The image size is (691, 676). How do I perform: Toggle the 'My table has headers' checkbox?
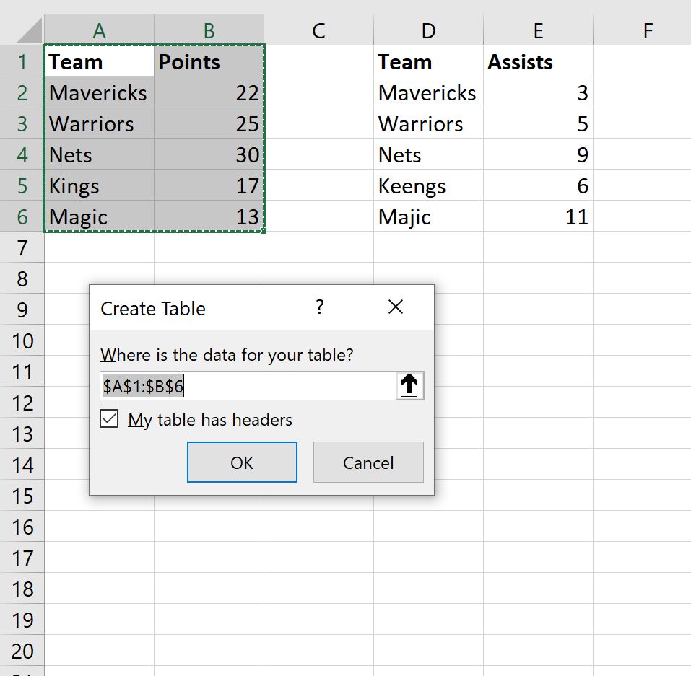(x=108, y=418)
